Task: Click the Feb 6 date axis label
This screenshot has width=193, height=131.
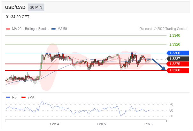Action: (148, 124)
